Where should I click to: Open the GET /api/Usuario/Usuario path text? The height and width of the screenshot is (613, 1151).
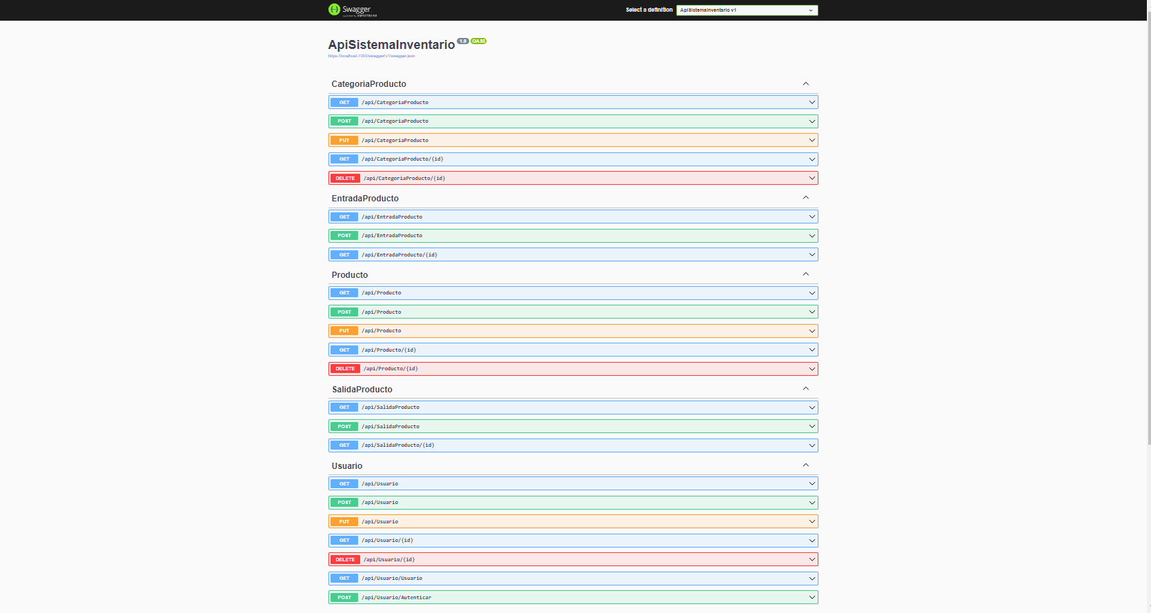click(392, 579)
